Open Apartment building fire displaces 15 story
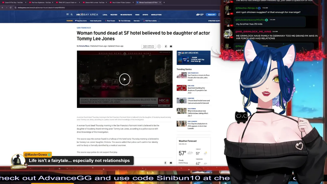The height and width of the screenshot is (184, 327). tap(197, 90)
